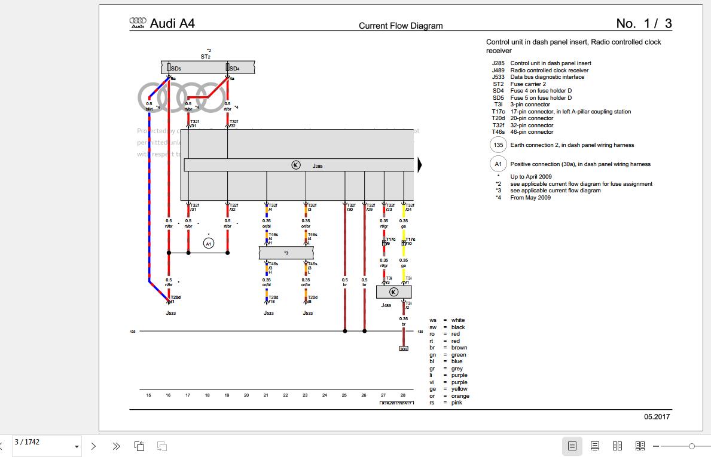Enable single page view mode

point(572,446)
